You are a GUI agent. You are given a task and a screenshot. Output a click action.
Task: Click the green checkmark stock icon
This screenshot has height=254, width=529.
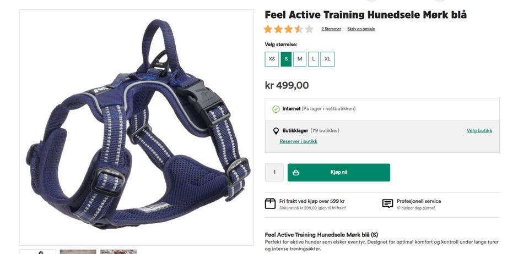(276, 109)
